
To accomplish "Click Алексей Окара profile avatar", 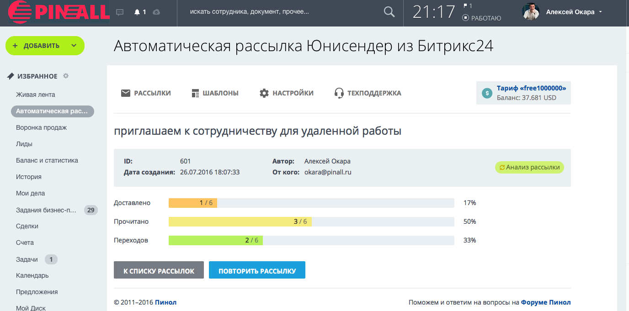I will coord(531,12).
